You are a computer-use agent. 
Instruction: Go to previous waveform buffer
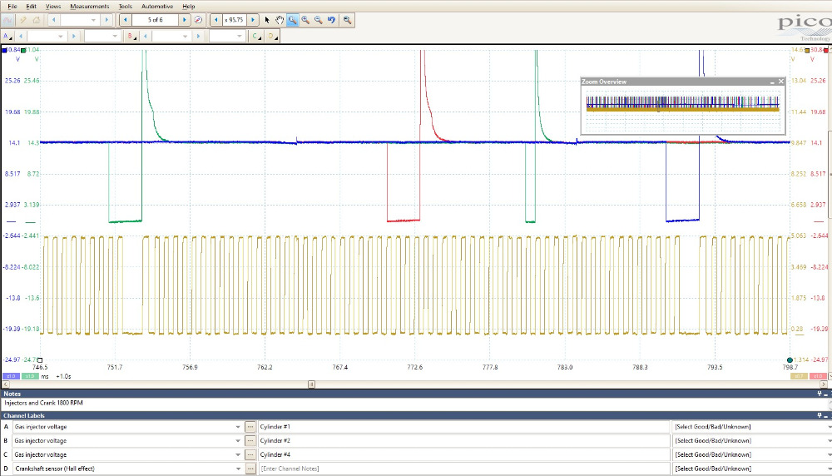tap(126, 19)
